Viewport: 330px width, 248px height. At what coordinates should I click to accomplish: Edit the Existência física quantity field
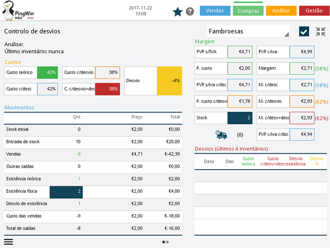tap(66, 192)
